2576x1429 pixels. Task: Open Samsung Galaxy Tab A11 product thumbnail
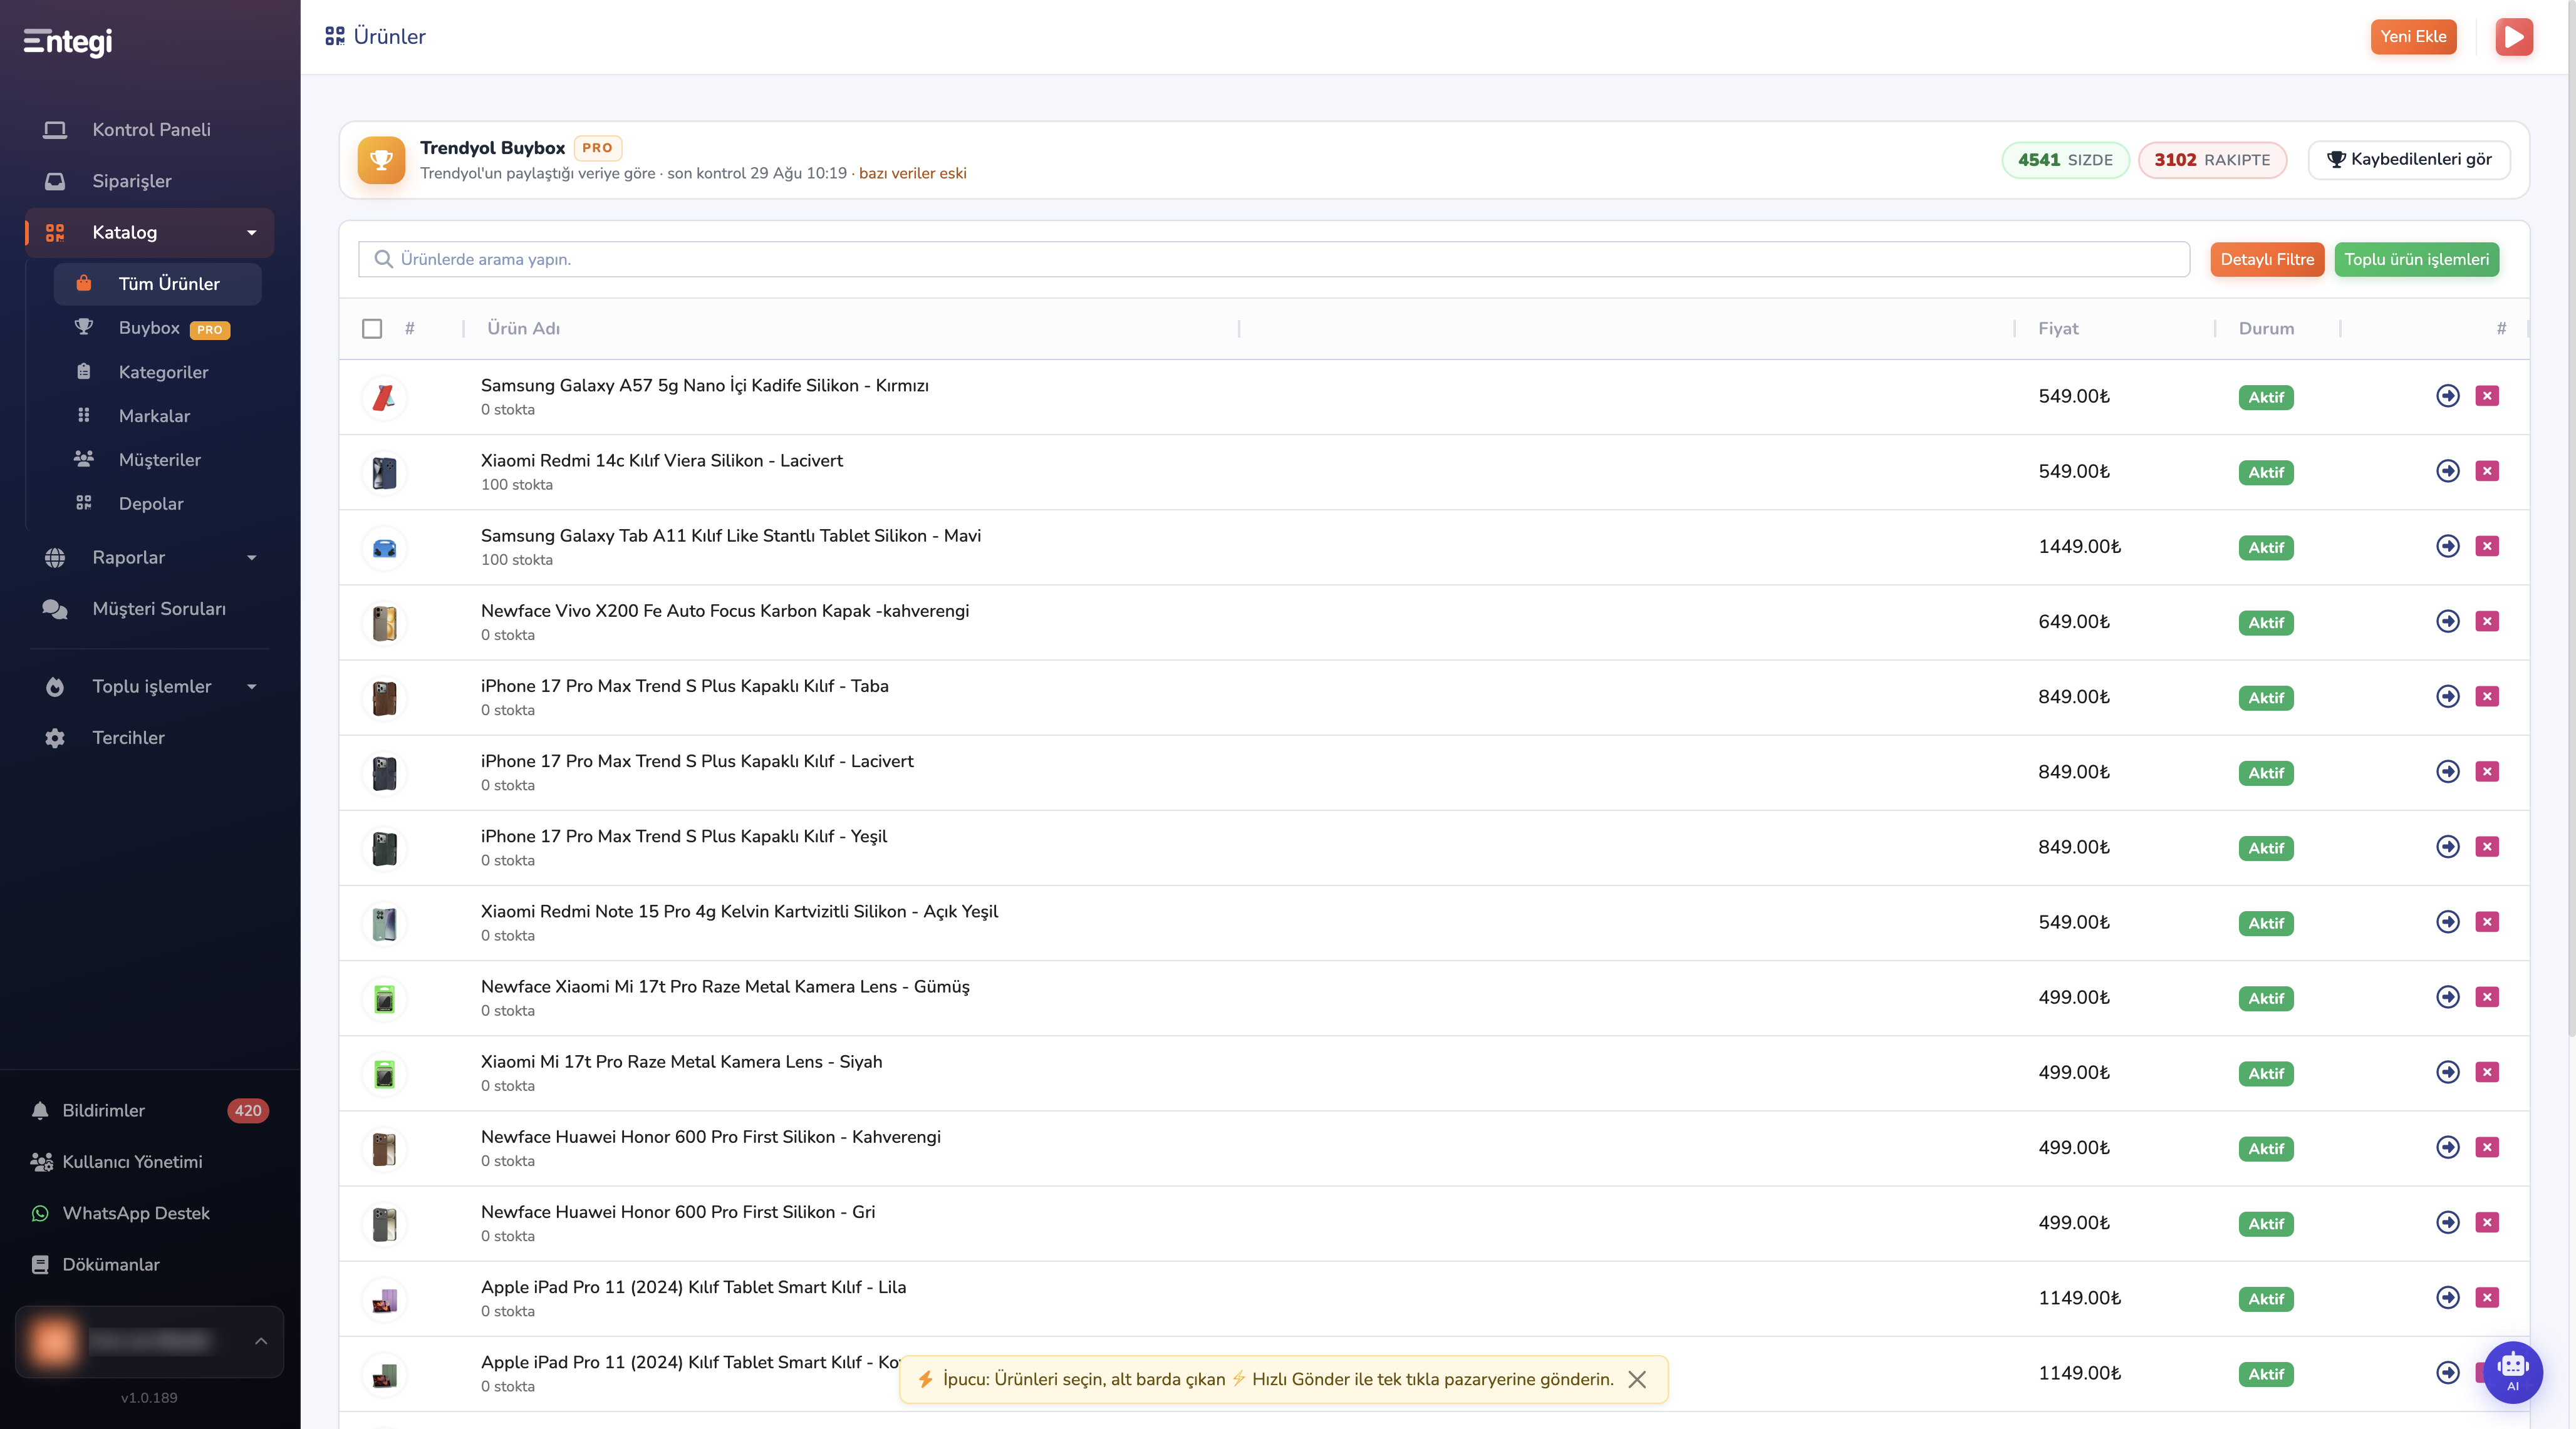point(384,548)
